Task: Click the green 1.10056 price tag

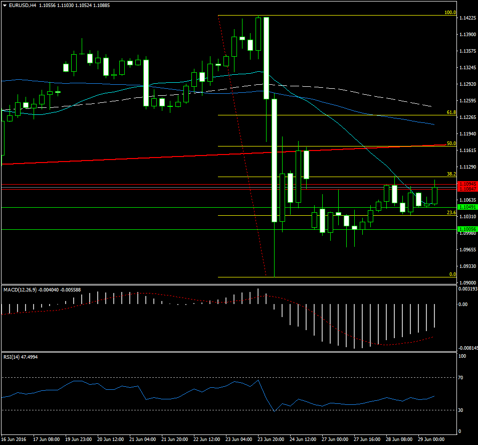Action: (467, 229)
